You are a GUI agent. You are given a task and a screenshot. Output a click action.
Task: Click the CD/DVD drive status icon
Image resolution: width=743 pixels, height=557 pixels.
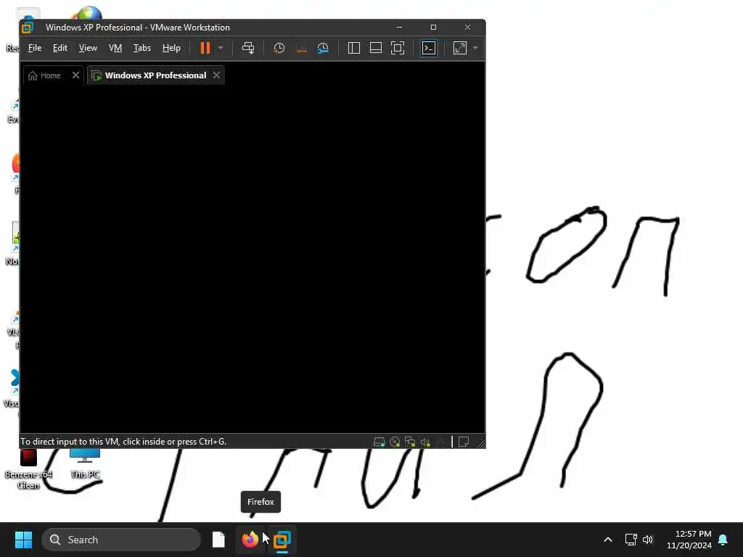395,442
